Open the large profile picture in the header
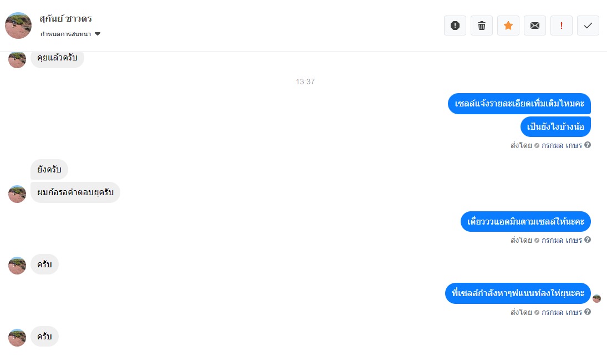The width and height of the screenshot is (607, 356). tap(18, 26)
